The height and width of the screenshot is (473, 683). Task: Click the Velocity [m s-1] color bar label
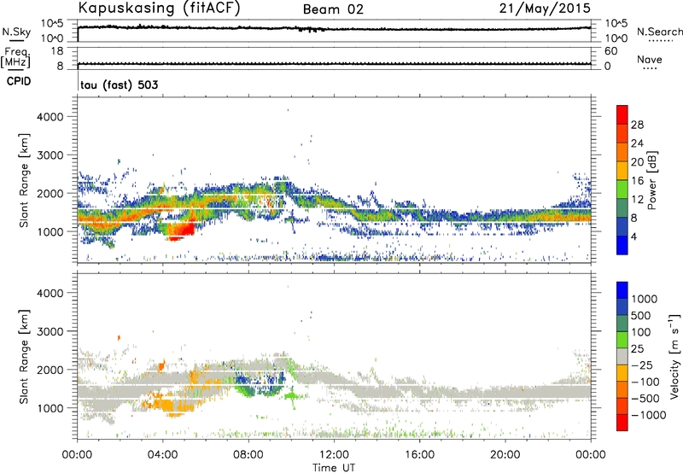point(674,356)
